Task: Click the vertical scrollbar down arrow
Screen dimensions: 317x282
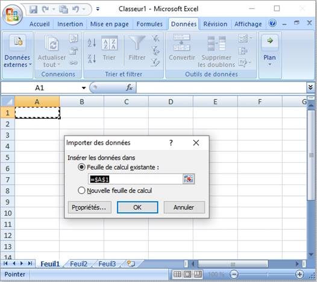Action: (x=311, y=254)
